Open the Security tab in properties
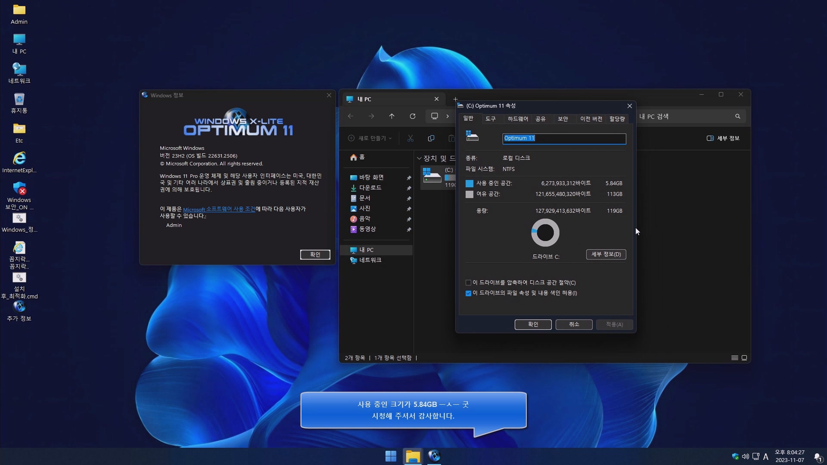The image size is (827, 465). click(563, 119)
